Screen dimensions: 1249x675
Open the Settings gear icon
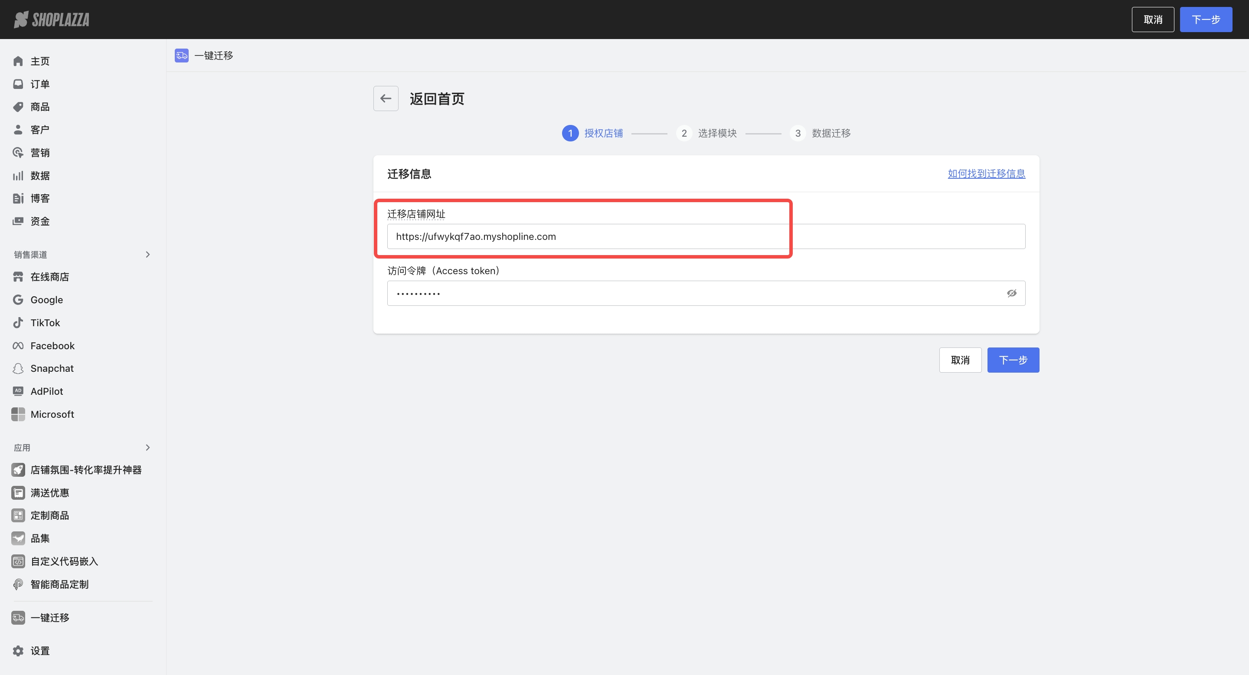pos(18,651)
